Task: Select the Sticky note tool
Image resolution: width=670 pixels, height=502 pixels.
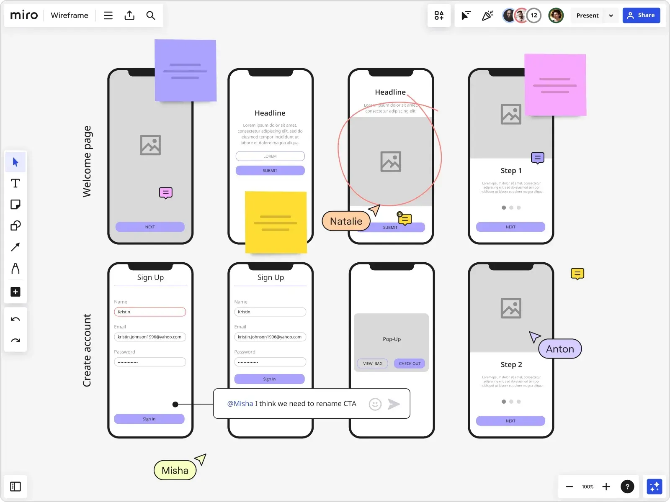Action: [15, 205]
